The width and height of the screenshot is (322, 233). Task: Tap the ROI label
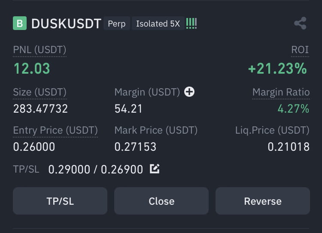point(300,50)
